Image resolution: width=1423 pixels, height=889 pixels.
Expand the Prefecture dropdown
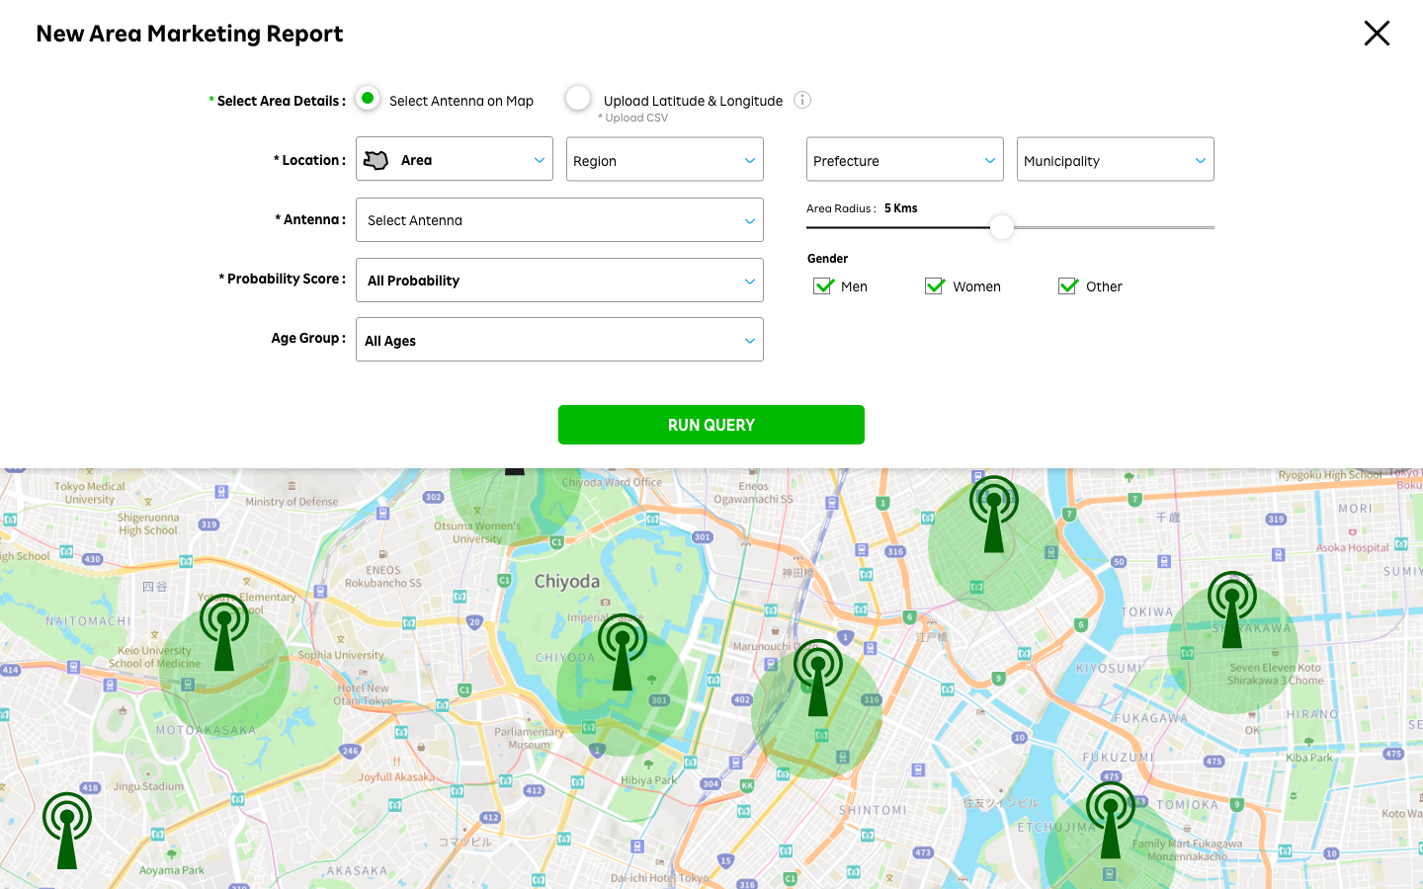[x=904, y=160]
